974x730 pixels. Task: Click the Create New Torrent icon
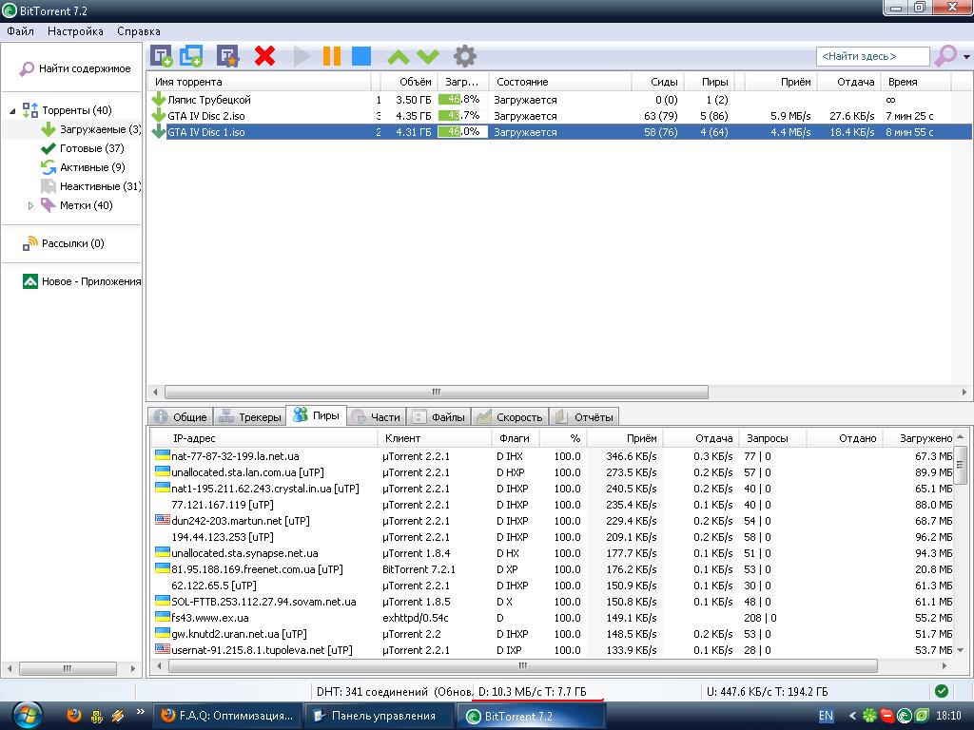[227, 57]
